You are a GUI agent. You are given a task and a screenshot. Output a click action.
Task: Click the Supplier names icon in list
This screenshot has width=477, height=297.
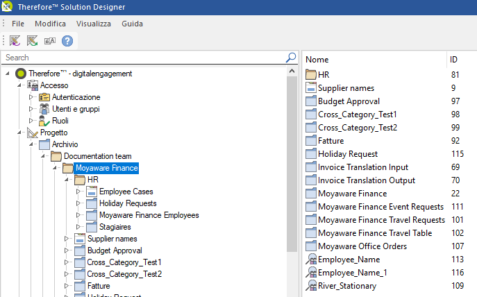click(x=311, y=87)
